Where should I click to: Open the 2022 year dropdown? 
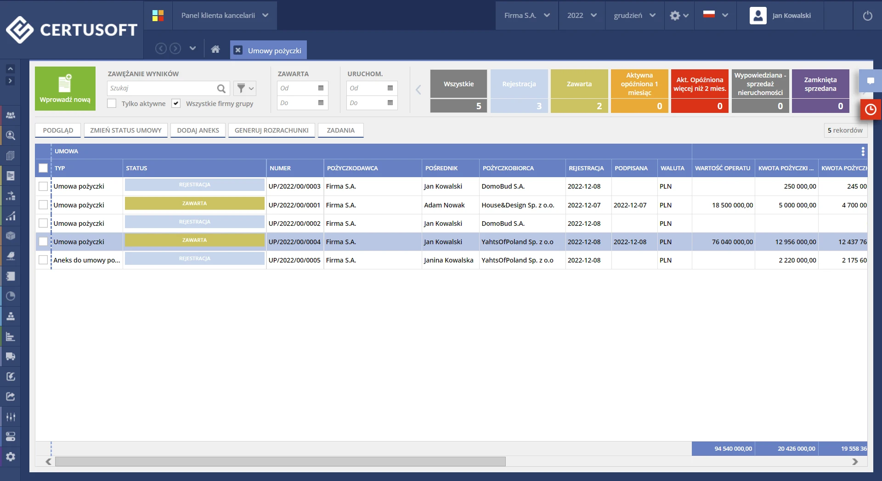pyautogui.click(x=582, y=16)
